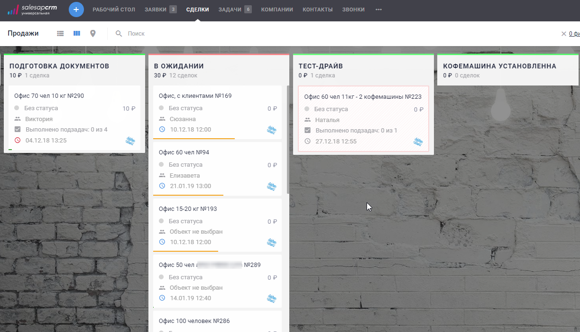The width and height of the screenshot is (580, 332).
Task: Click the overdue red clock on deal №290
Action: click(x=18, y=140)
